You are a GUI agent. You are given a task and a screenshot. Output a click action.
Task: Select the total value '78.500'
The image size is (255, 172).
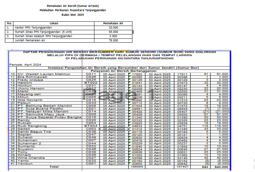coord(113,40)
